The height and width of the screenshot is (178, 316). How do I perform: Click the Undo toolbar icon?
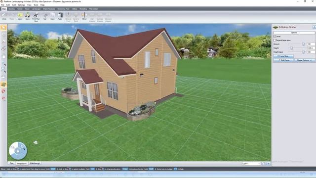pyautogui.click(x=4, y=16)
